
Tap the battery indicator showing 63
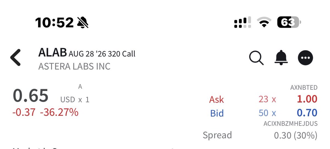[x=289, y=22]
